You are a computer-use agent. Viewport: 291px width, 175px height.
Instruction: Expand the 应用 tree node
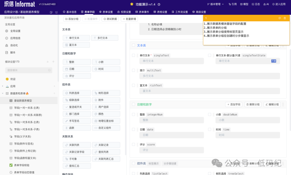point(3,86)
